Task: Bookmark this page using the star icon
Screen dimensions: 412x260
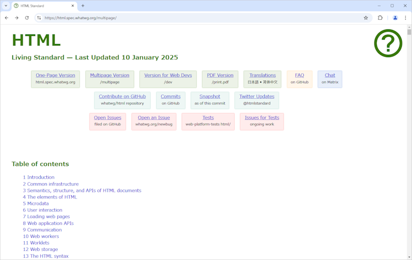Action: (x=366, y=18)
